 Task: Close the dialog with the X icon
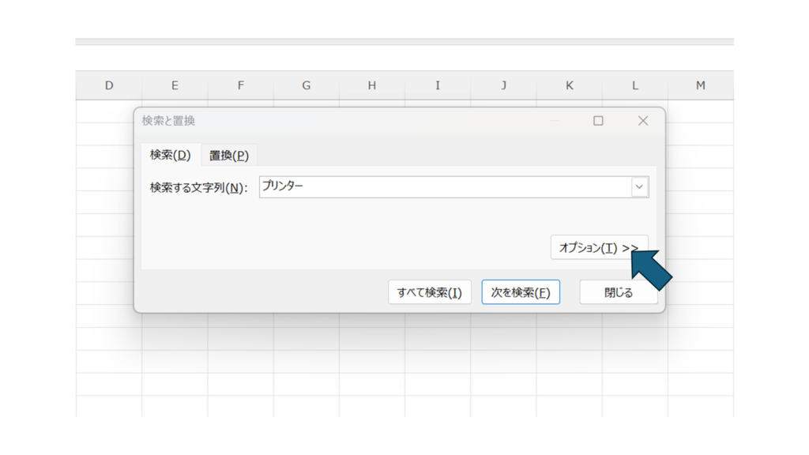point(642,121)
